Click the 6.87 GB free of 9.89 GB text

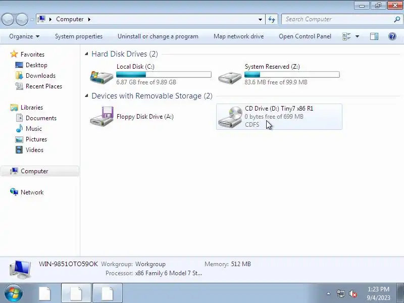146,82
